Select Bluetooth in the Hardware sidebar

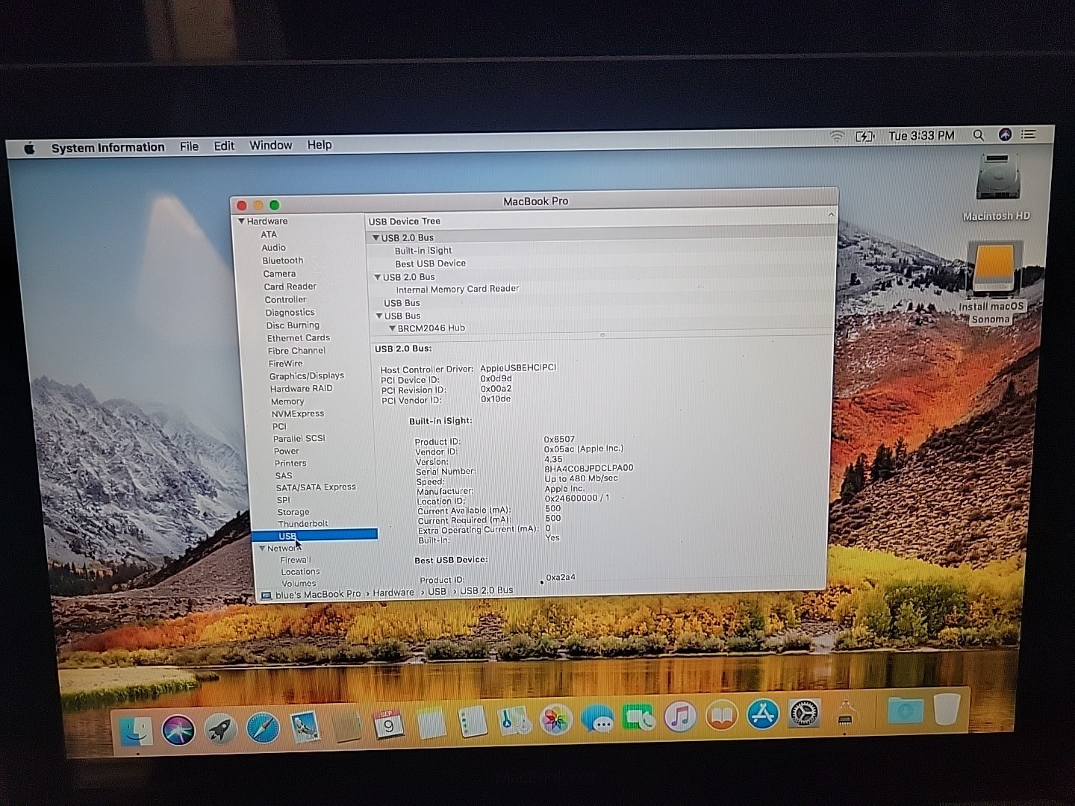click(x=283, y=260)
